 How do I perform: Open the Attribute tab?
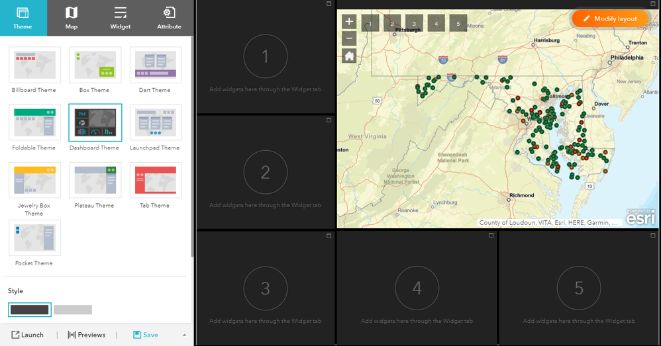[x=169, y=18]
